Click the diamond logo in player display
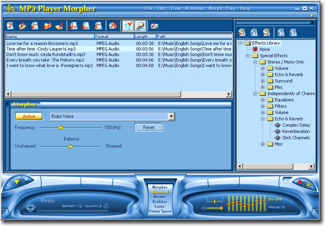The width and height of the screenshot is (325, 226). tap(30, 207)
